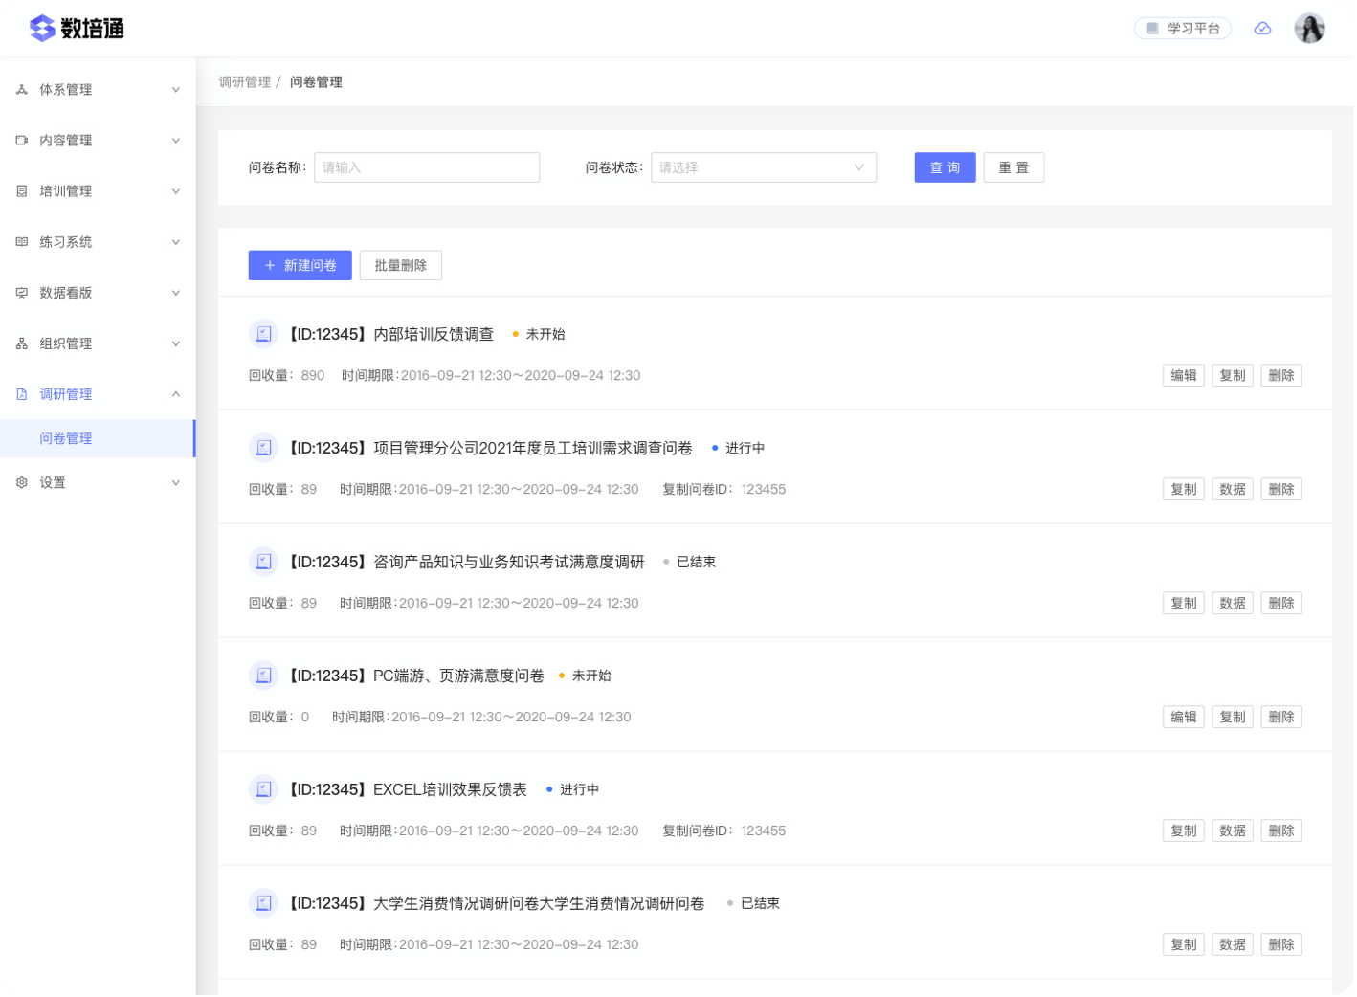
Task: Click the 设置 gear icon in the sidebar
Action: coord(22,483)
